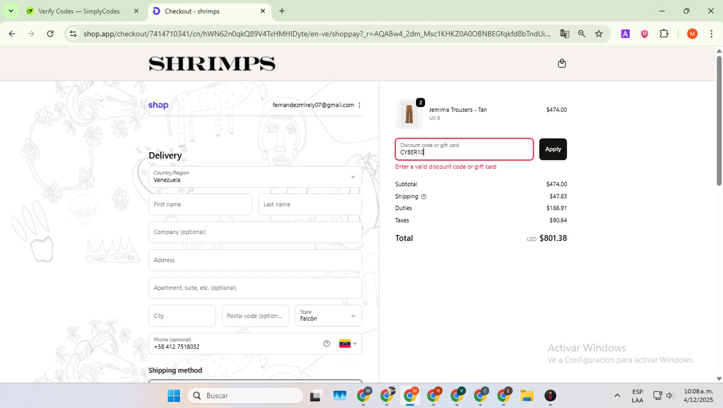Open a new browser tab
This screenshot has width=723, height=408.
click(282, 11)
